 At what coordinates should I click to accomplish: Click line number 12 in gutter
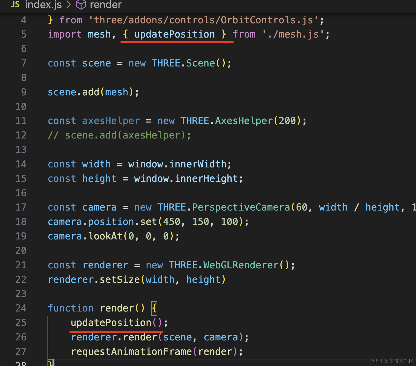21,135
